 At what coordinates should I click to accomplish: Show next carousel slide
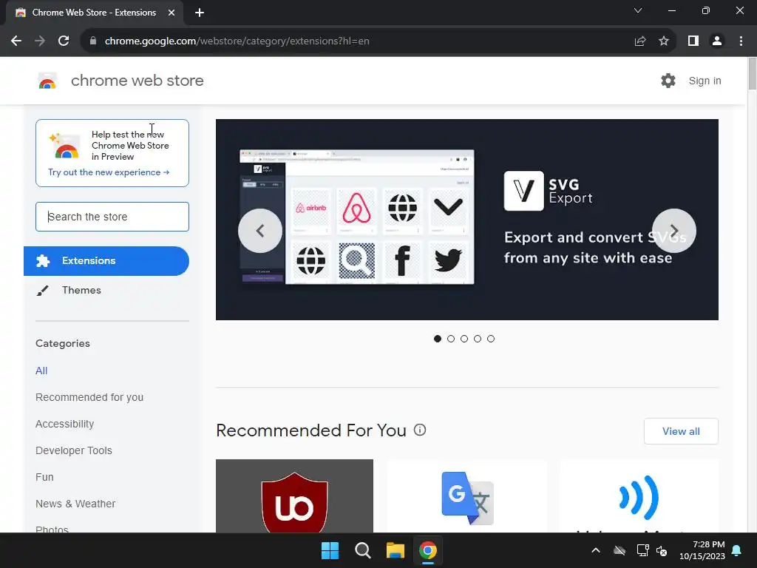674,231
